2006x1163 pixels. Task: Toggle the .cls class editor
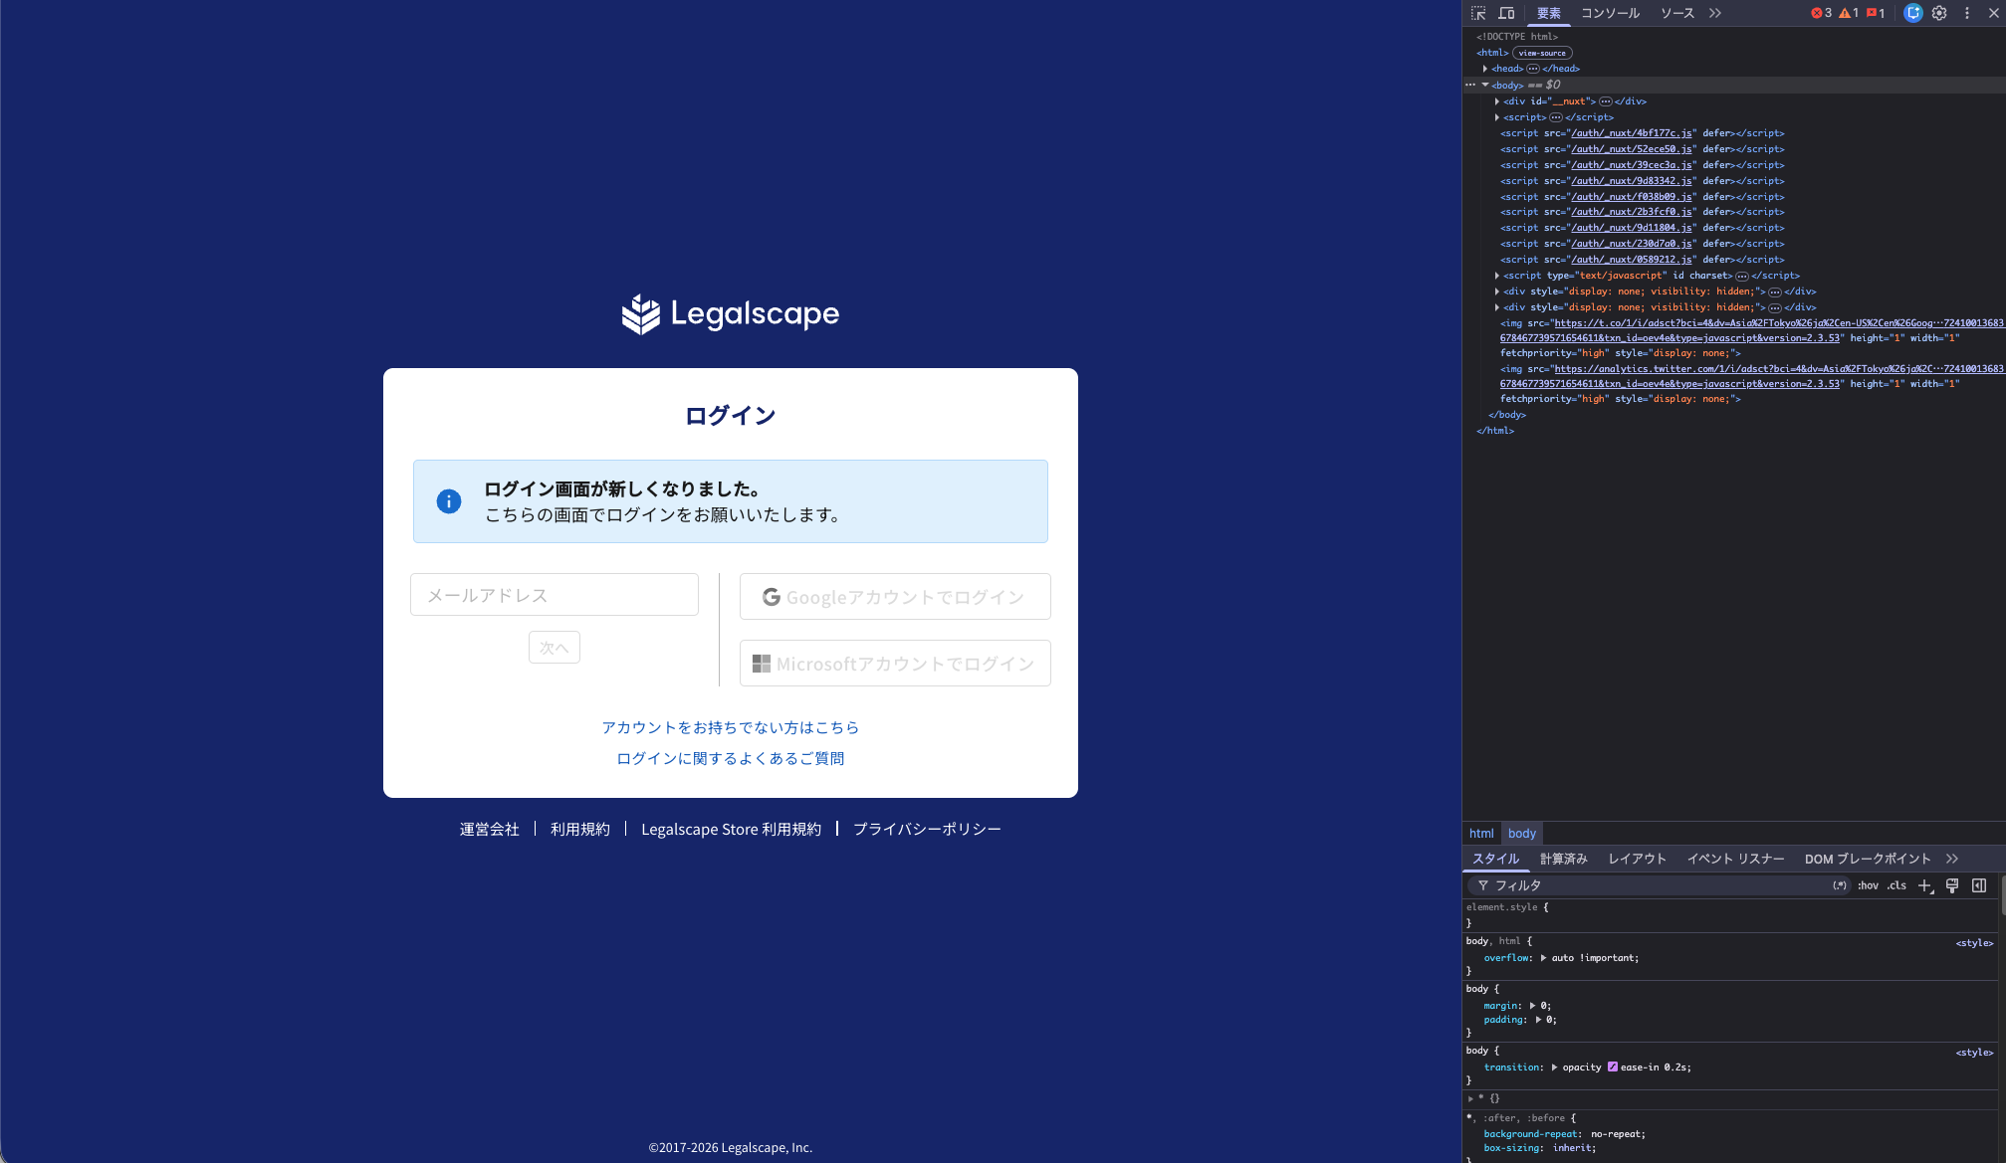[x=1896, y=885]
